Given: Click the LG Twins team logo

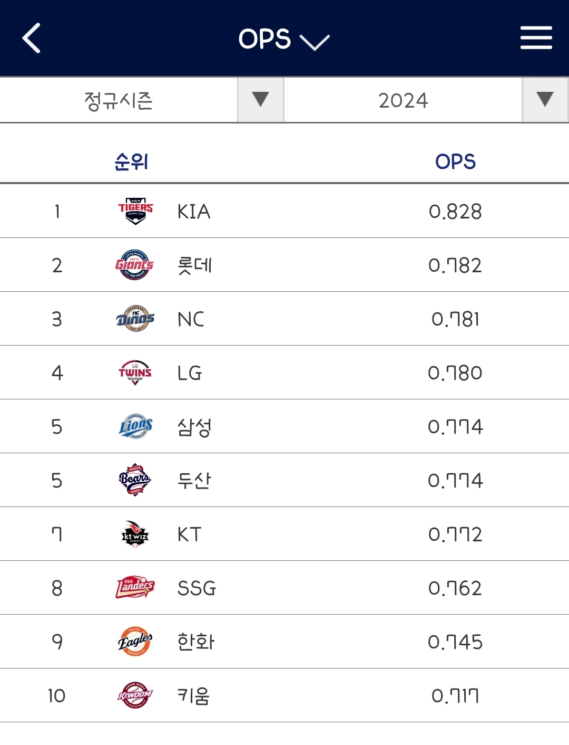Looking at the screenshot, I should [x=135, y=372].
